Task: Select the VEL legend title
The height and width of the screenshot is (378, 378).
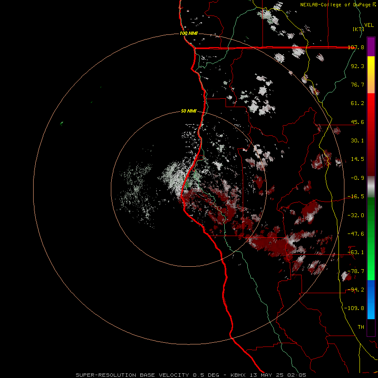Action: (x=369, y=25)
